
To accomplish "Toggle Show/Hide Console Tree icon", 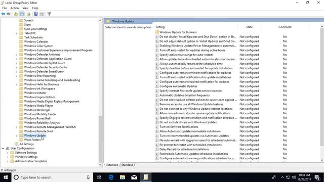I will [x=22, y=14].
